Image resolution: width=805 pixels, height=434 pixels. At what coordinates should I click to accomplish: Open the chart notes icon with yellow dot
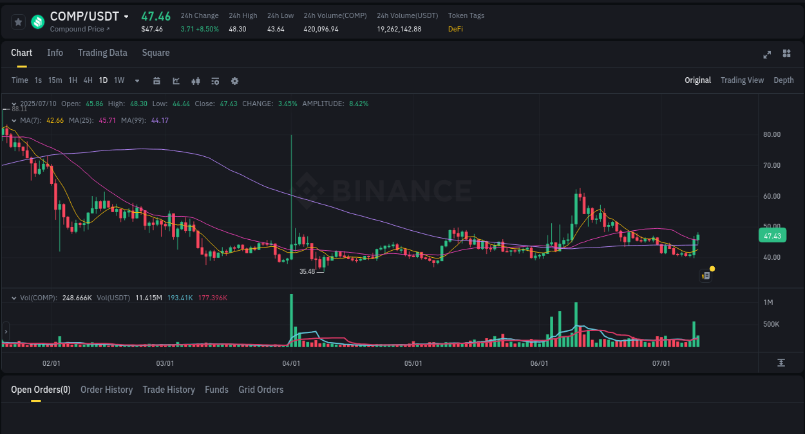(x=705, y=275)
